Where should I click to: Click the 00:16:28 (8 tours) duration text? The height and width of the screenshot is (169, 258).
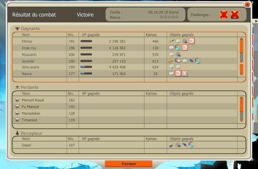[x=164, y=12]
